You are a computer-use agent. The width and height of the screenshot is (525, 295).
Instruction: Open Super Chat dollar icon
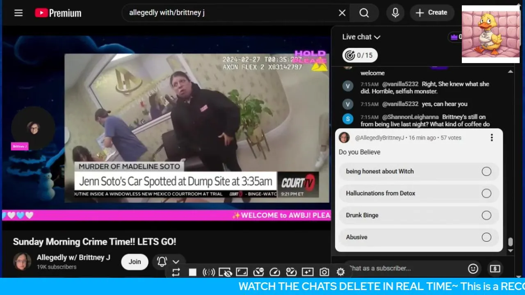point(495,268)
